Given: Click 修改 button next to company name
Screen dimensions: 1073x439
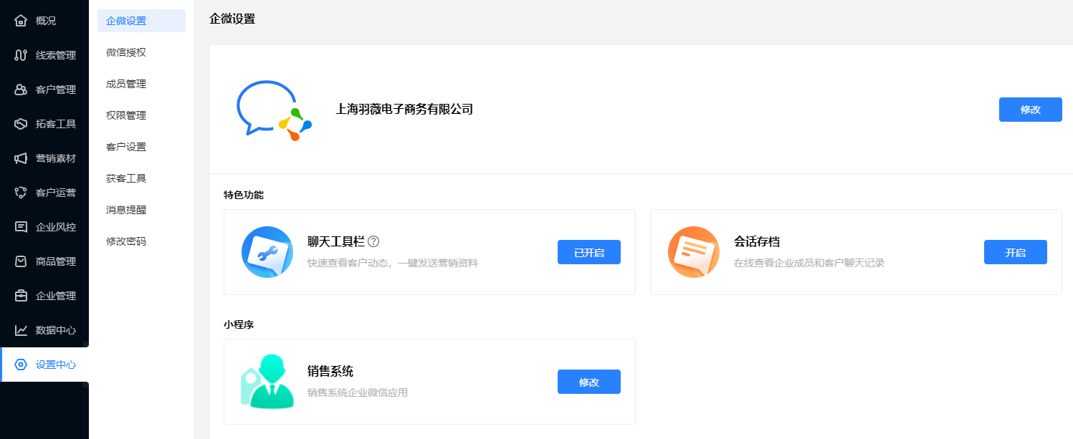Looking at the screenshot, I should (1030, 110).
